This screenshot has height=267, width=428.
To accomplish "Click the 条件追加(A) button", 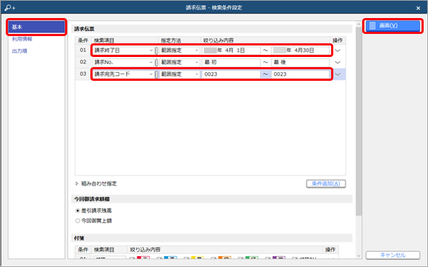I will (326, 183).
